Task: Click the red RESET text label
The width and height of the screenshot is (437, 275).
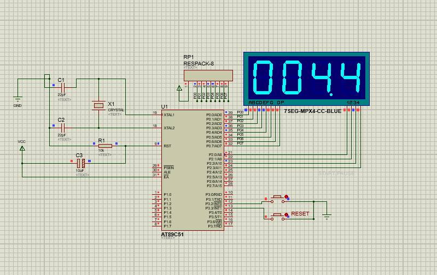Action: (300, 213)
